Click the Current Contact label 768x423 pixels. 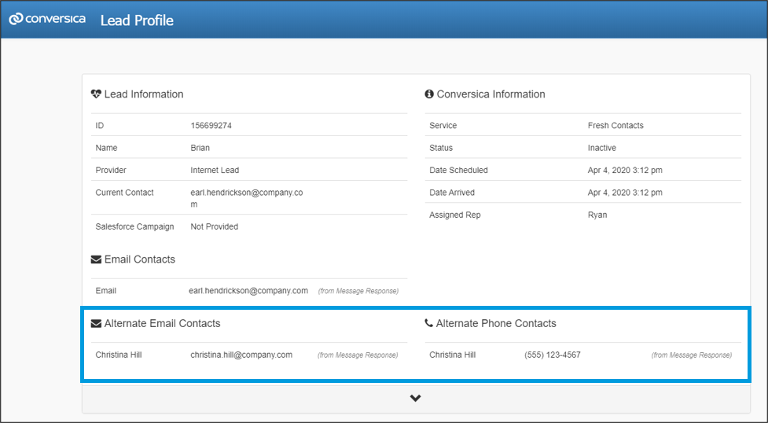pyautogui.click(x=124, y=193)
